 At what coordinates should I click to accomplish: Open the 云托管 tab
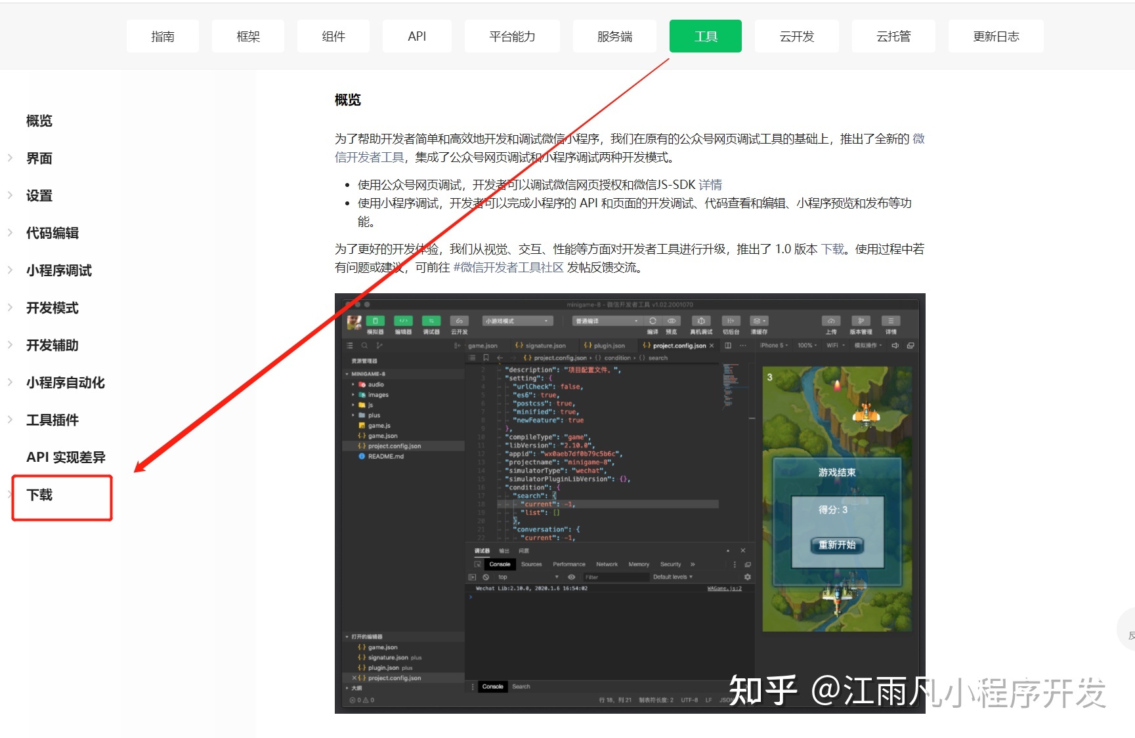pyautogui.click(x=893, y=36)
